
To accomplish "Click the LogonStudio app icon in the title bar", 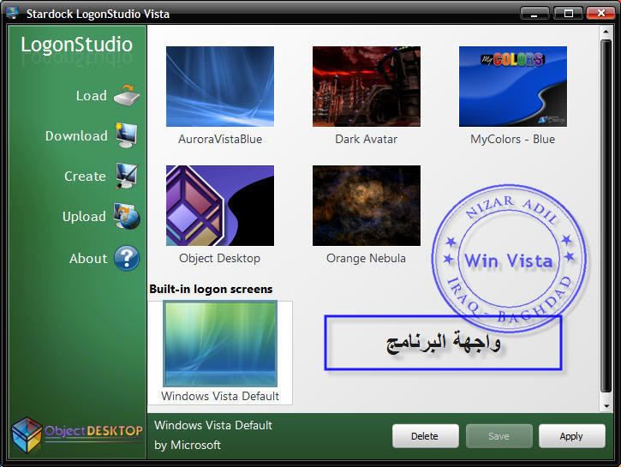I will (x=13, y=13).
